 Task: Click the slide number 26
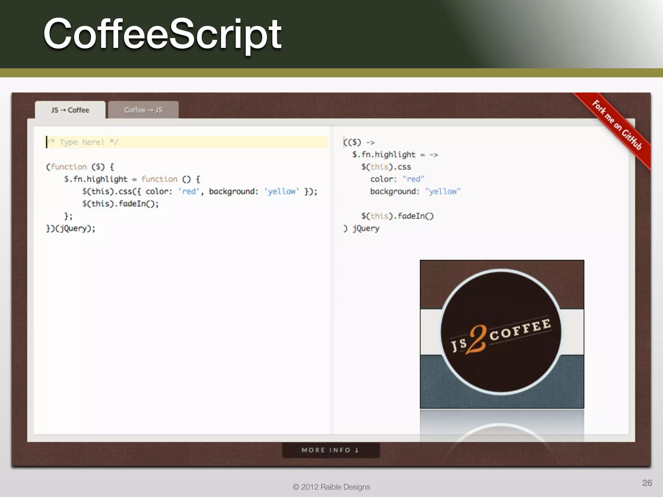[647, 483]
